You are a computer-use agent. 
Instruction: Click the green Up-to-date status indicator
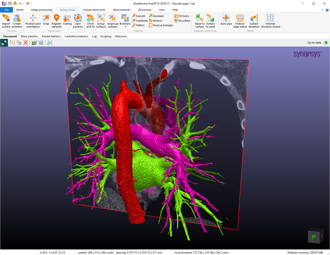[x=326, y=42]
